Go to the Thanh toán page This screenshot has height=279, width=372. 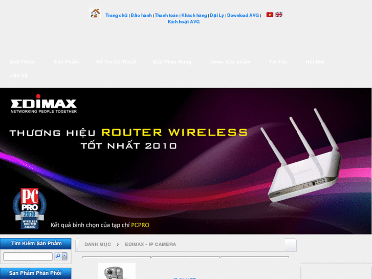(166, 15)
